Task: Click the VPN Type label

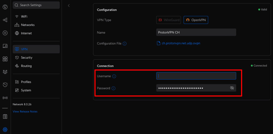Action: [x=104, y=20]
